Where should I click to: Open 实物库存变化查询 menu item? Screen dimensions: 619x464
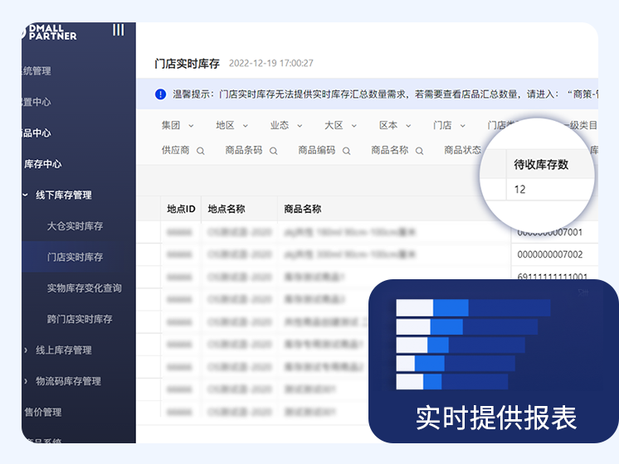84,288
